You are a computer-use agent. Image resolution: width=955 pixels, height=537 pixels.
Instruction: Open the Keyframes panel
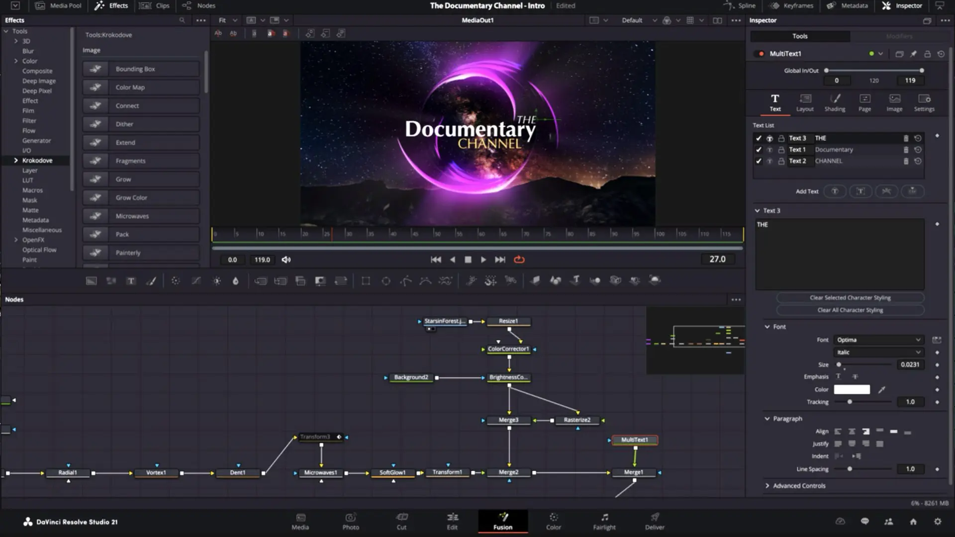click(791, 5)
